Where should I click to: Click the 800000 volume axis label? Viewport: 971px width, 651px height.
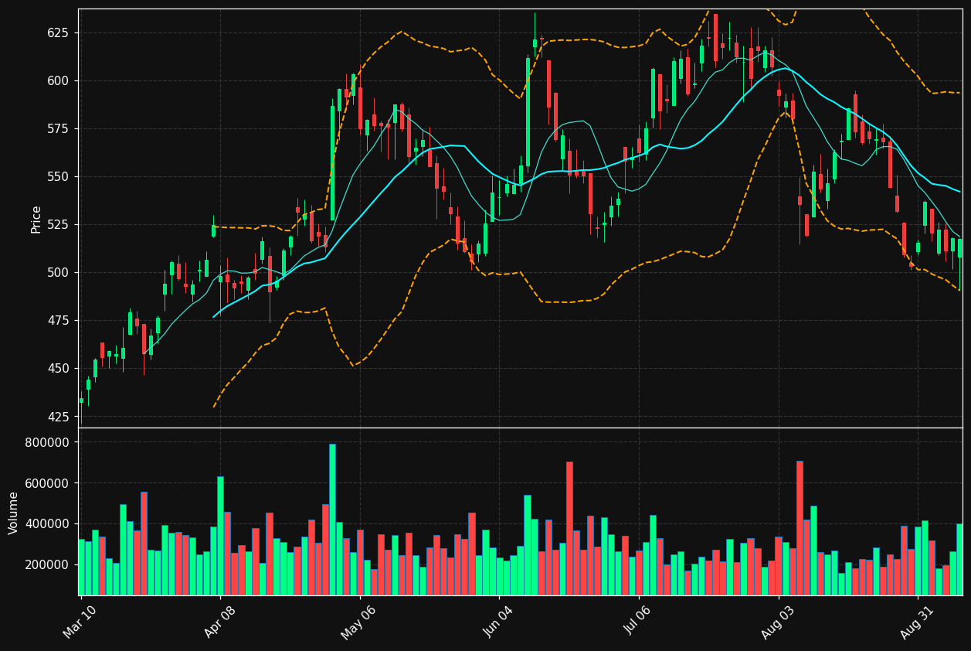pyautogui.click(x=48, y=443)
